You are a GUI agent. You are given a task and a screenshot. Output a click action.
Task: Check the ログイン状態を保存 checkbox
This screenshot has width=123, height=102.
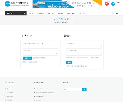coord(33,58)
